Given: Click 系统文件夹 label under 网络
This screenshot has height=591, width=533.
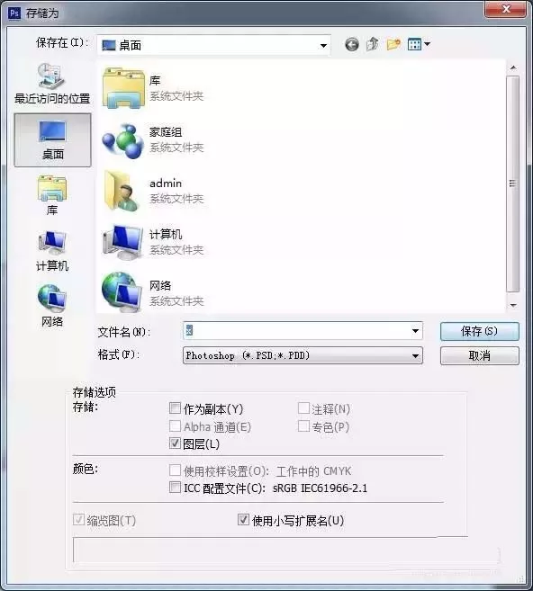Looking at the screenshot, I should (x=176, y=301).
